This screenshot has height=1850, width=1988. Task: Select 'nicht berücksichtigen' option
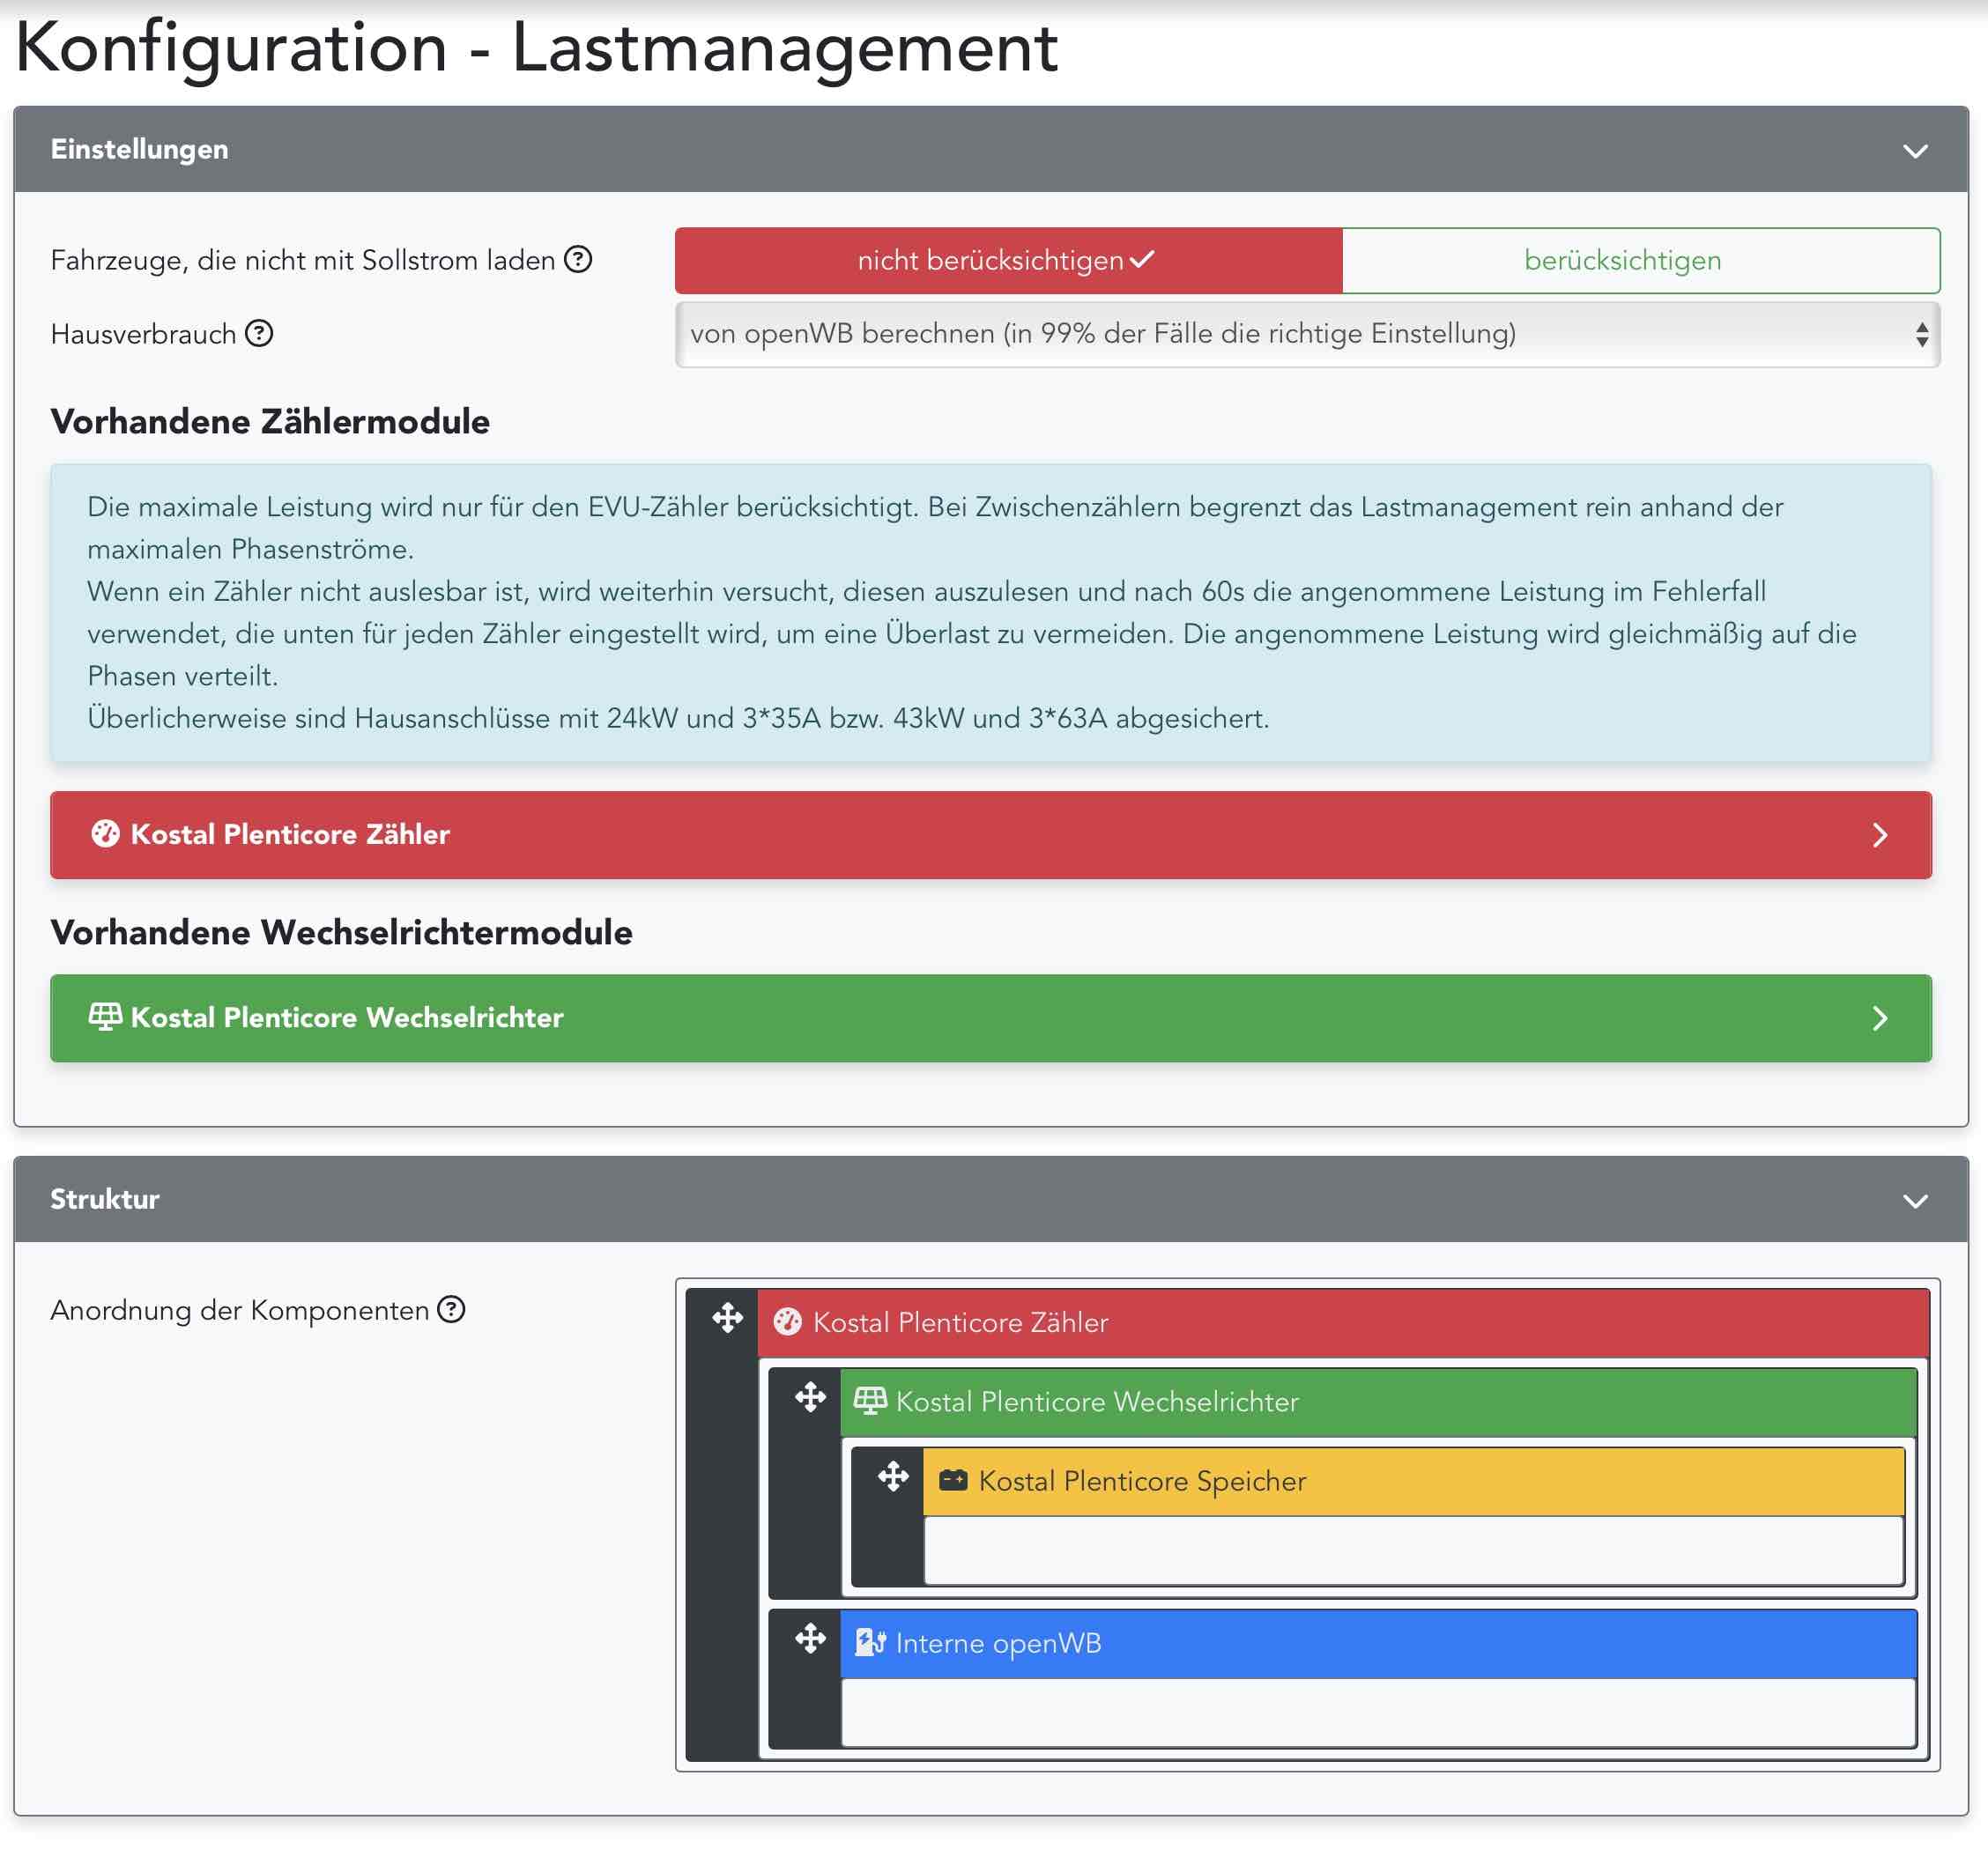click(x=1008, y=261)
